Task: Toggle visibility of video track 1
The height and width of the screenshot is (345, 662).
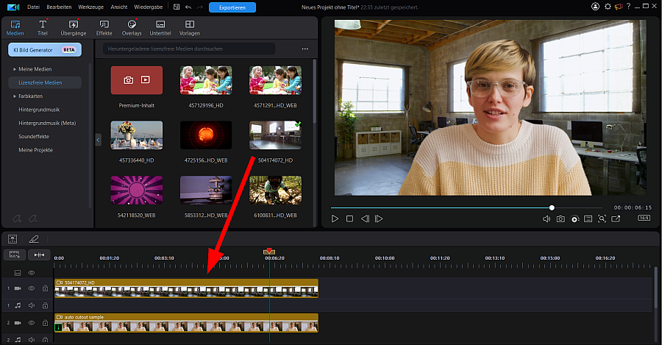Action: pos(31,288)
